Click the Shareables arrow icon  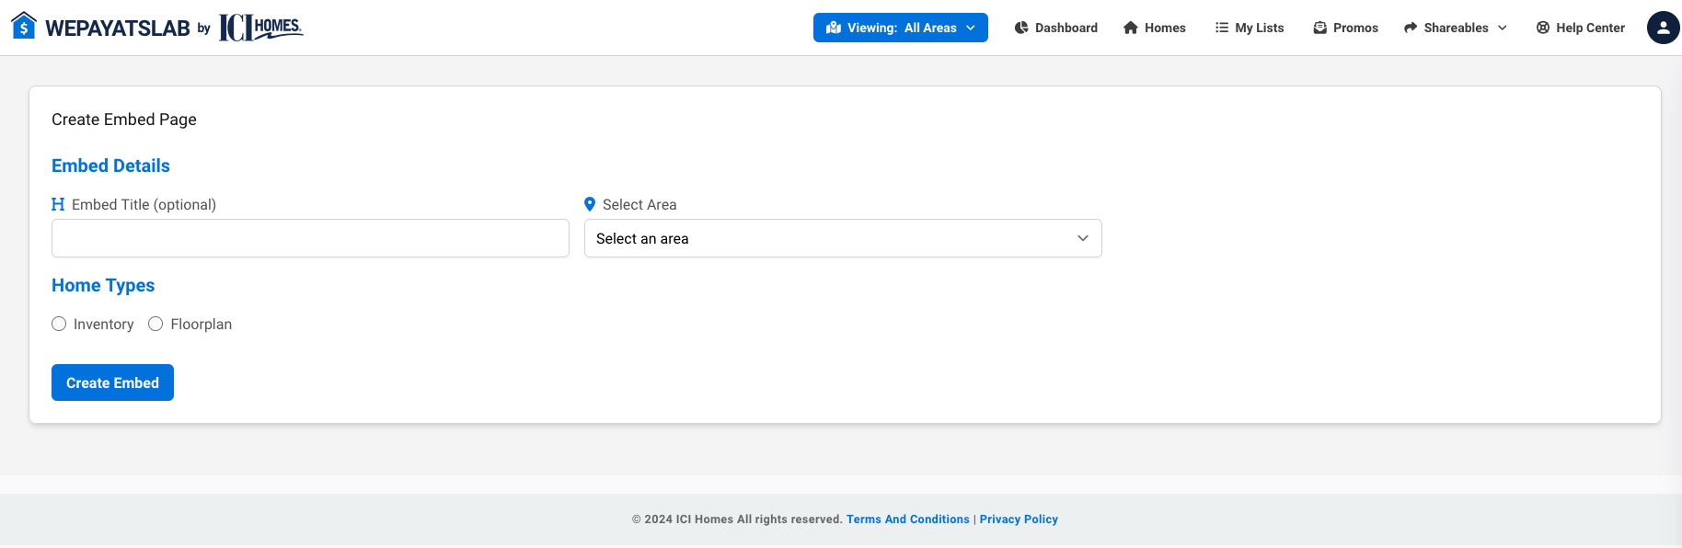1411,28
